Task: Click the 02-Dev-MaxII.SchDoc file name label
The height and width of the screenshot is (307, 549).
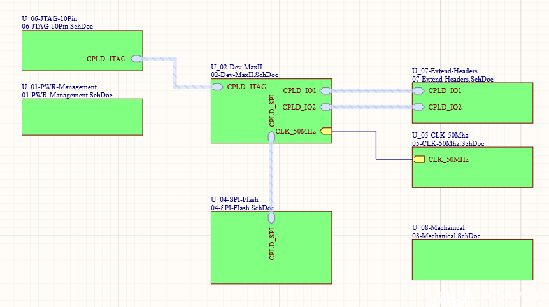Action: (245, 75)
